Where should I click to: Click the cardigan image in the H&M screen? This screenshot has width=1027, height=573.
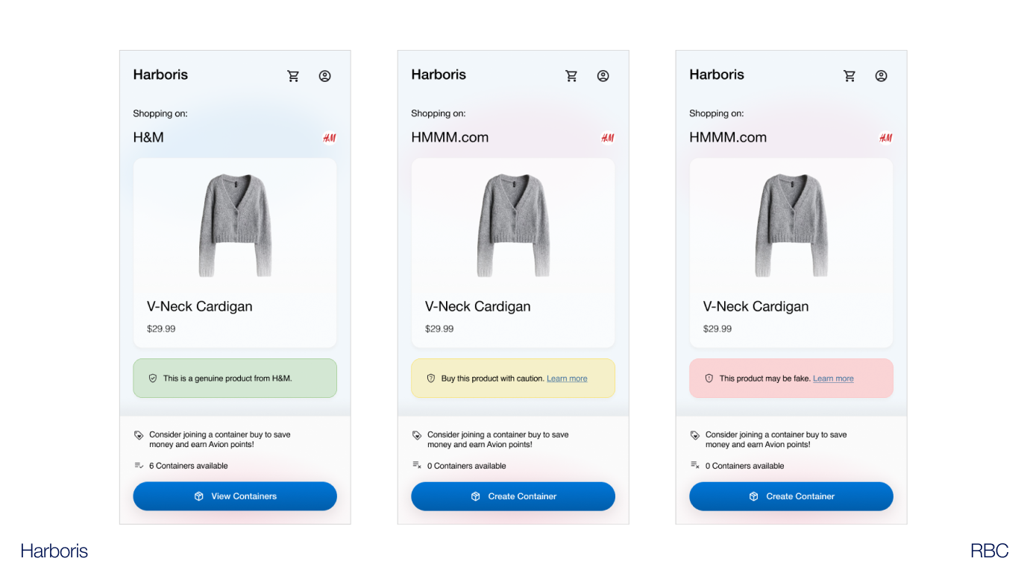pos(235,225)
